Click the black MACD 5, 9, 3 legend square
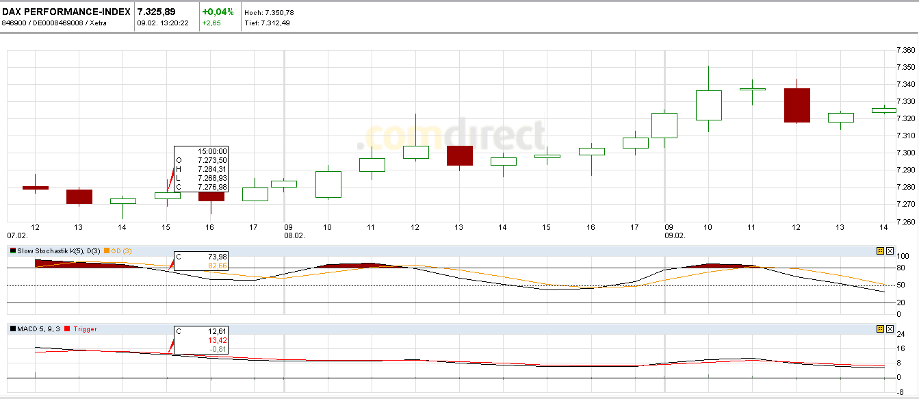919x399 pixels. 13,329
